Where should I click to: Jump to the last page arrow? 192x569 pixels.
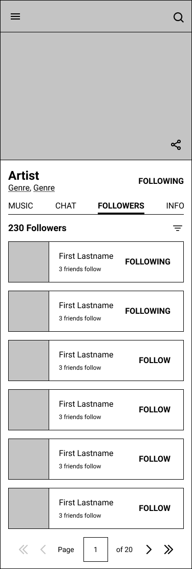168,549
